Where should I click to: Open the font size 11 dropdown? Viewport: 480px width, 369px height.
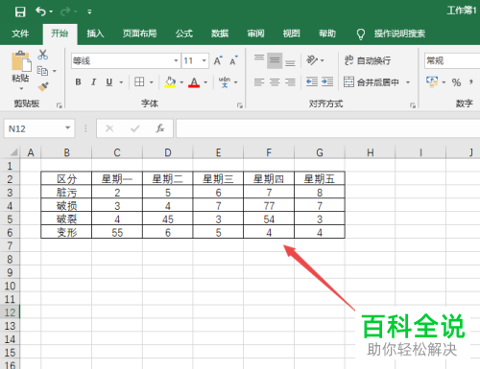click(x=204, y=60)
